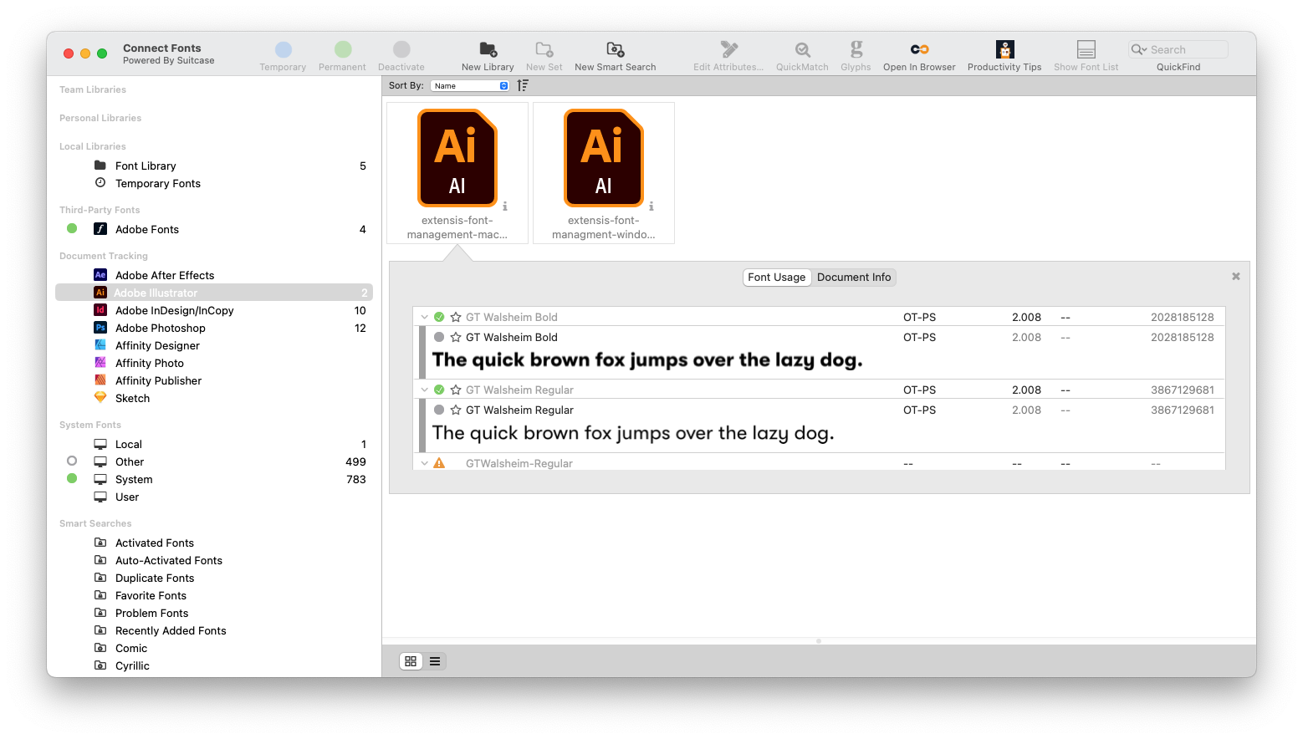Viewport: 1303px width, 739px height.
Task: Open the Sort By Name dropdown
Action: (470, 85)
